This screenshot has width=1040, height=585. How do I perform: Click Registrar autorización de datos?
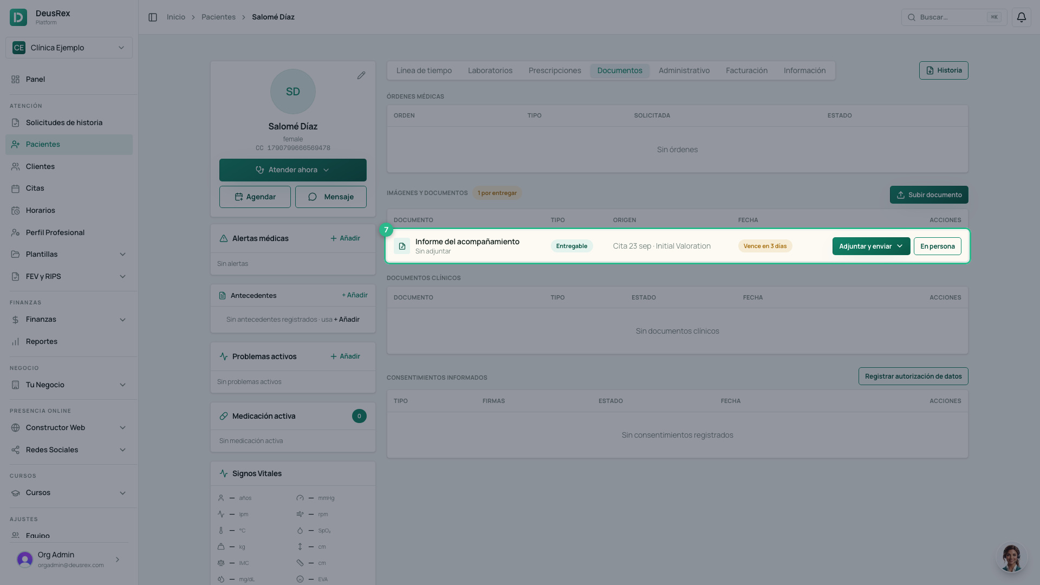(x=913, y=376)
